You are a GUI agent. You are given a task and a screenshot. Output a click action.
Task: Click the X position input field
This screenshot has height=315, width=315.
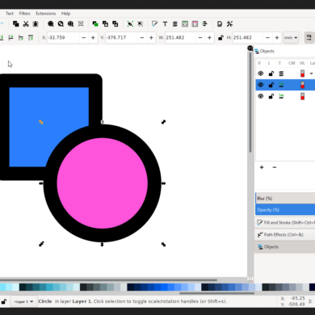[x=64, y=38]
